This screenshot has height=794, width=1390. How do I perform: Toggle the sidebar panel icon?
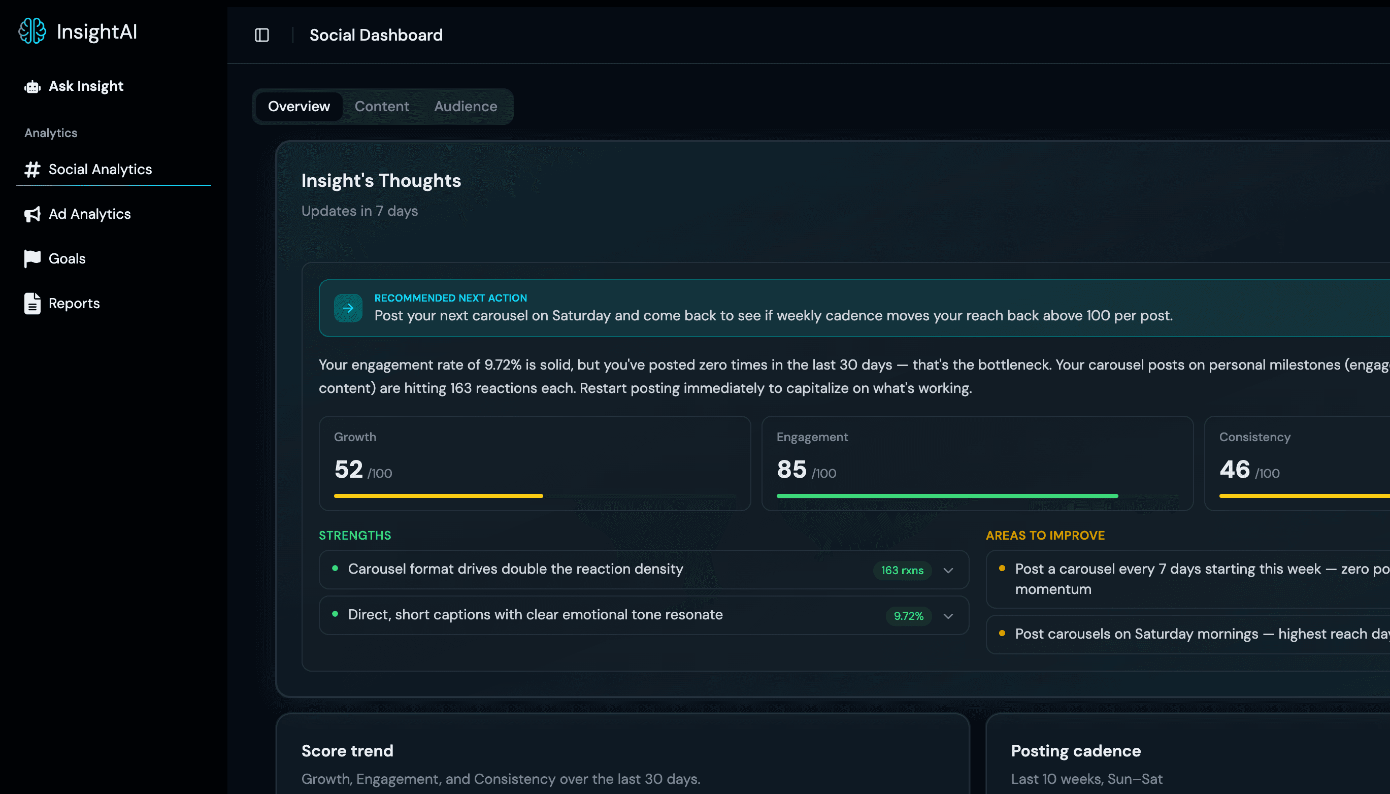pyautogui.click(x=262, y=36)
